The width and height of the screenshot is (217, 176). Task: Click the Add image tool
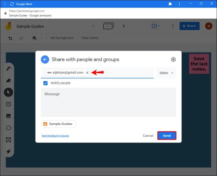8,116
